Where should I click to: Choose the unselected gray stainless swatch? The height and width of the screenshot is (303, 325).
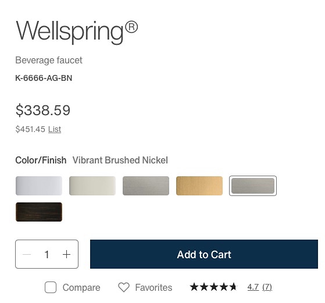pos(146,186)
